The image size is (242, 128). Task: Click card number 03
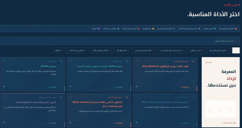[61, 62]
